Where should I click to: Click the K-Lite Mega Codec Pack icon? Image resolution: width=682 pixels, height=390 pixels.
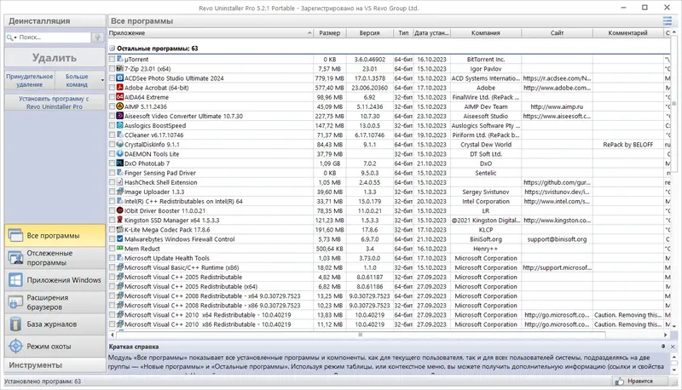coord(120,230)
